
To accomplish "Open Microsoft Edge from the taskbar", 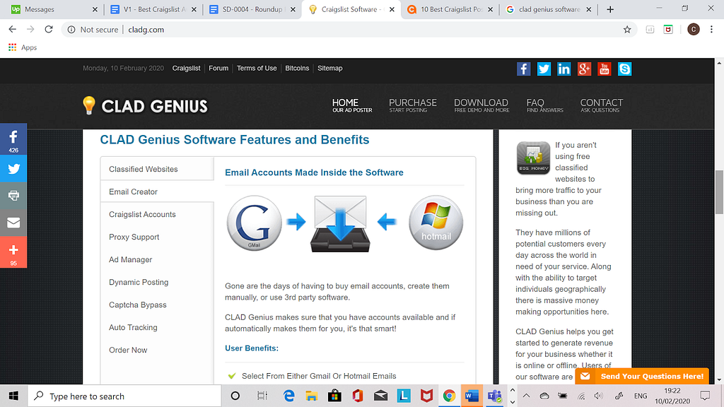I will click(x=288, y=396).
